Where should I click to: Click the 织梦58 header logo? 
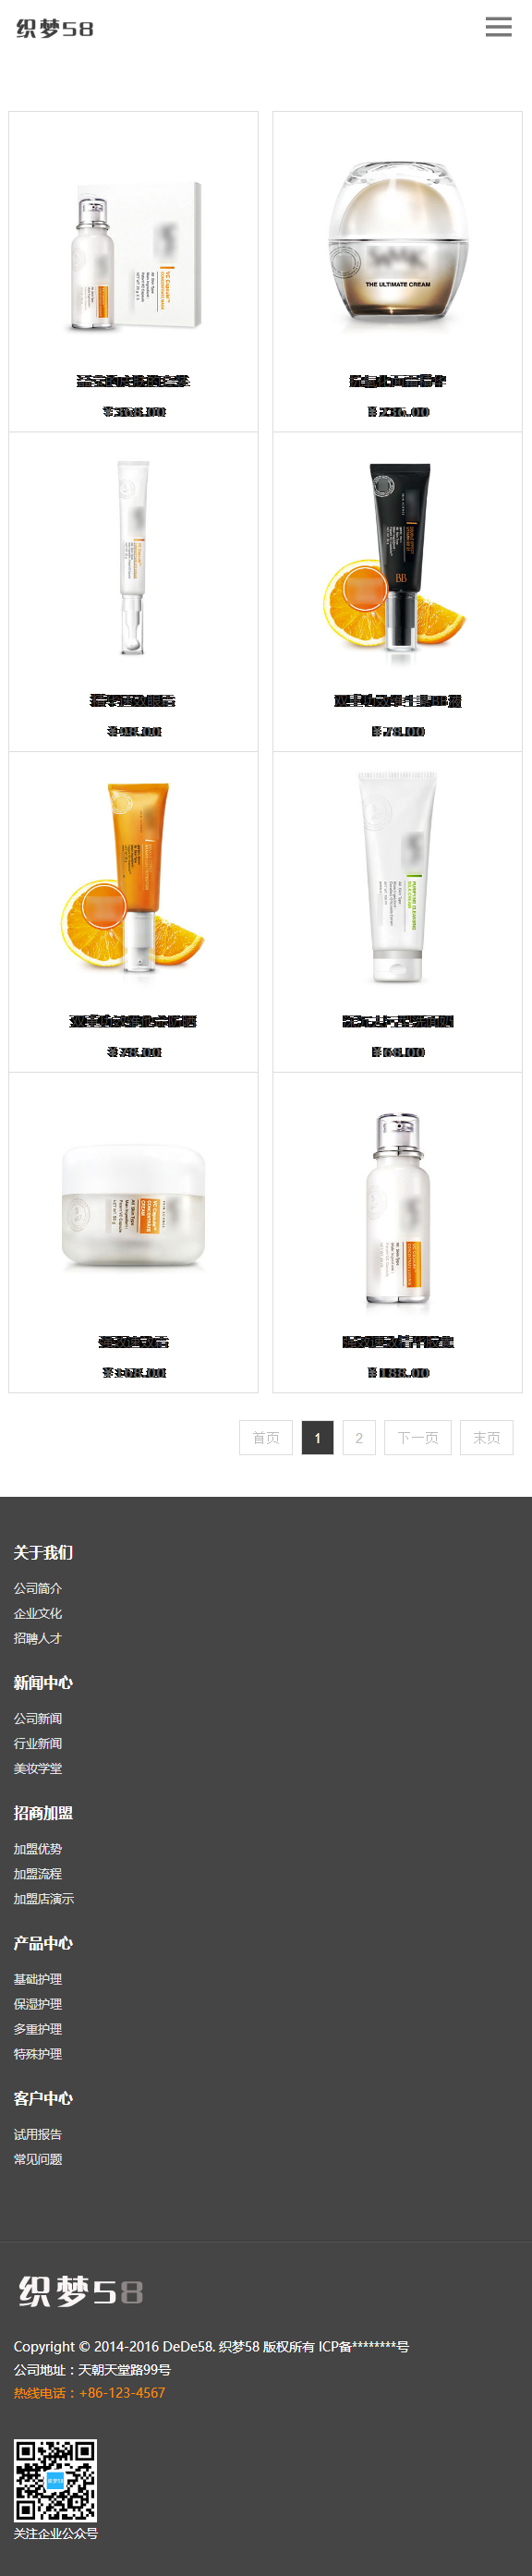55,28
